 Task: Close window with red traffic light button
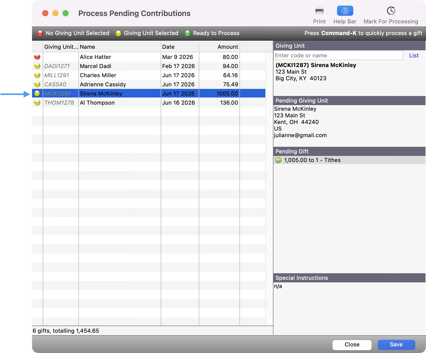45,13
